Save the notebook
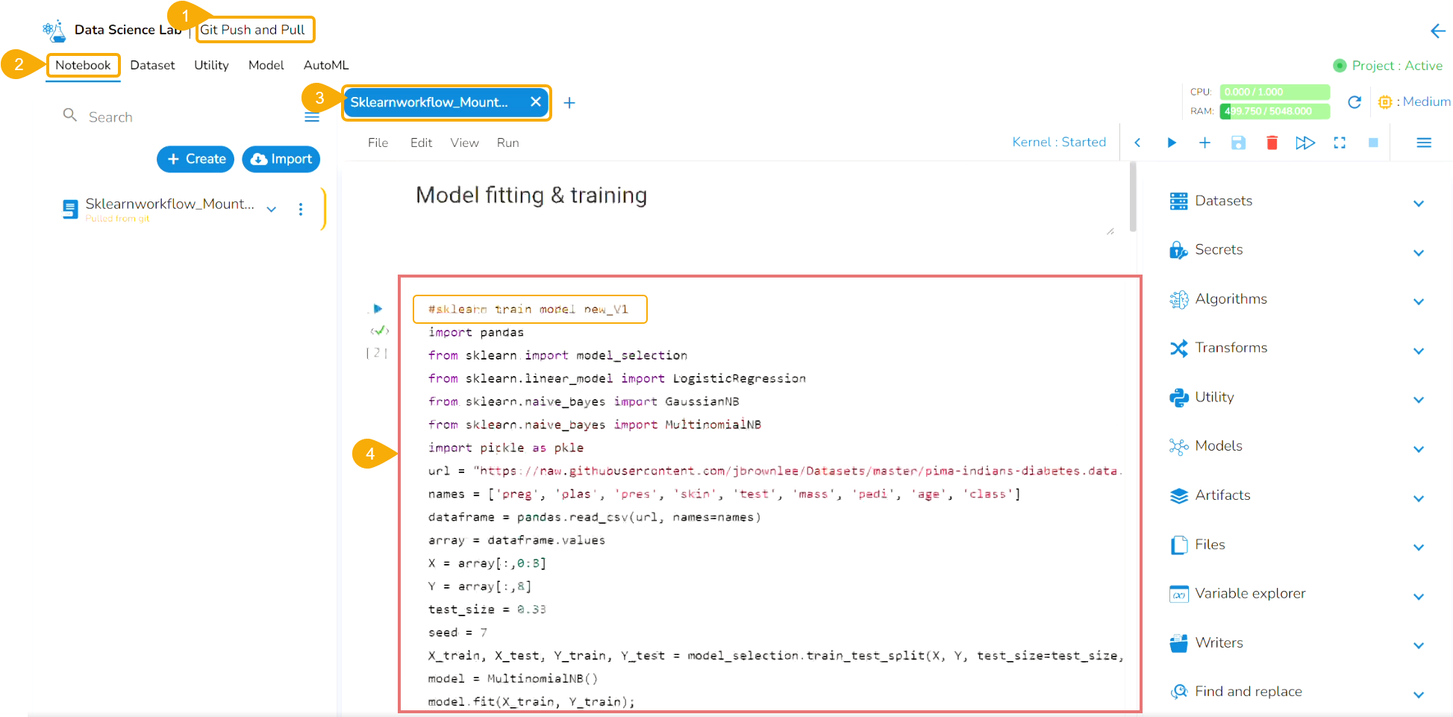Image resolution: width=1453 pixels, height=717 pixels. (1238, 143)
